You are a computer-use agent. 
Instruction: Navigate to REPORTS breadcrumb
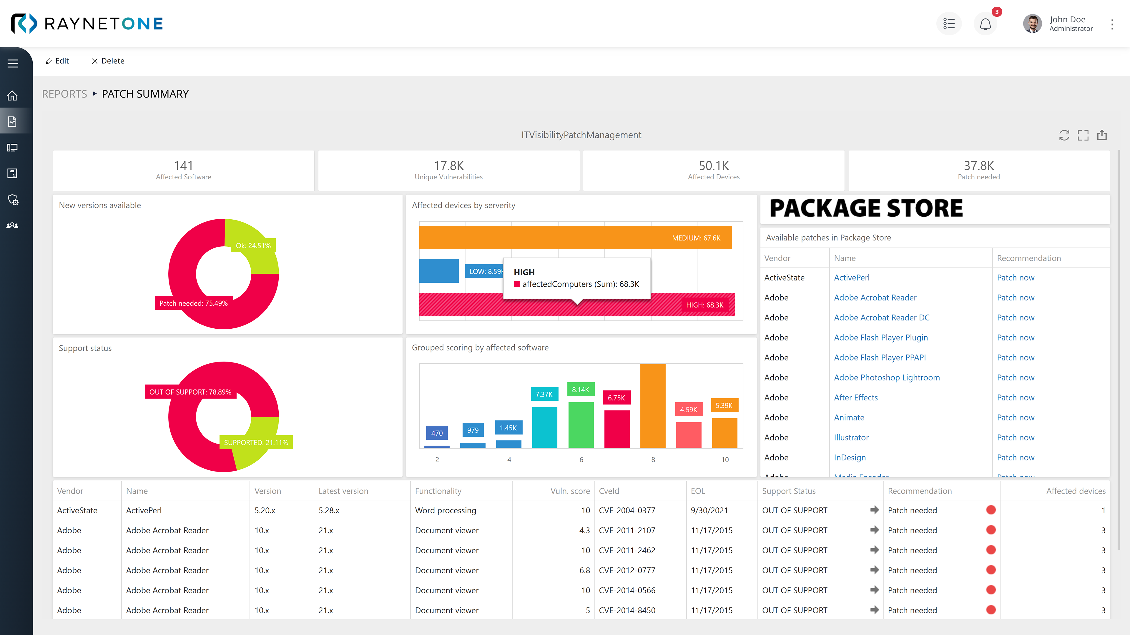tap(64, 94)
